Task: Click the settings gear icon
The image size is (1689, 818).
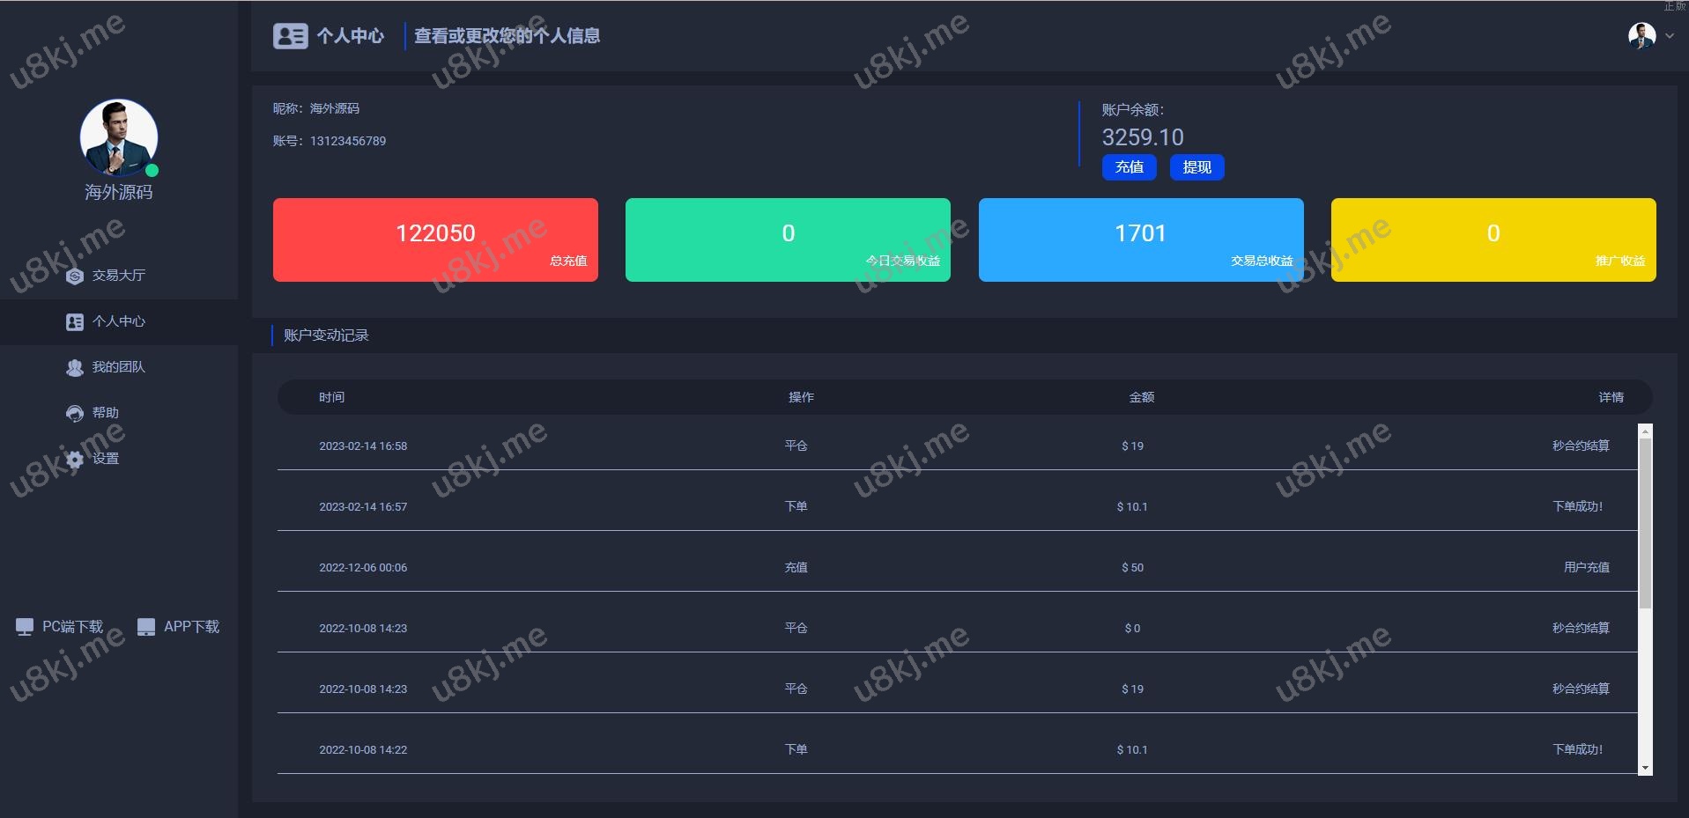Action: point(75,459)
